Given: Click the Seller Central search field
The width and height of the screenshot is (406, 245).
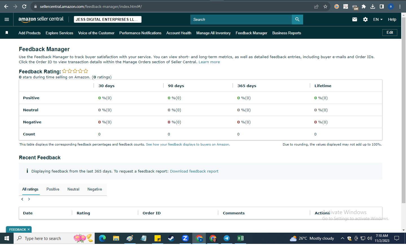Looking at the screenshot, I should click(x=241, y=19).
